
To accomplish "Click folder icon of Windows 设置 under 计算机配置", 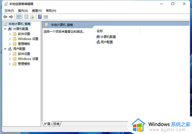I will click(x=15, y=39).
